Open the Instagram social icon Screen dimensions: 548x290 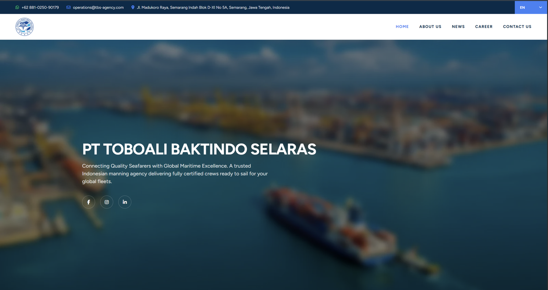pos(107,202)
